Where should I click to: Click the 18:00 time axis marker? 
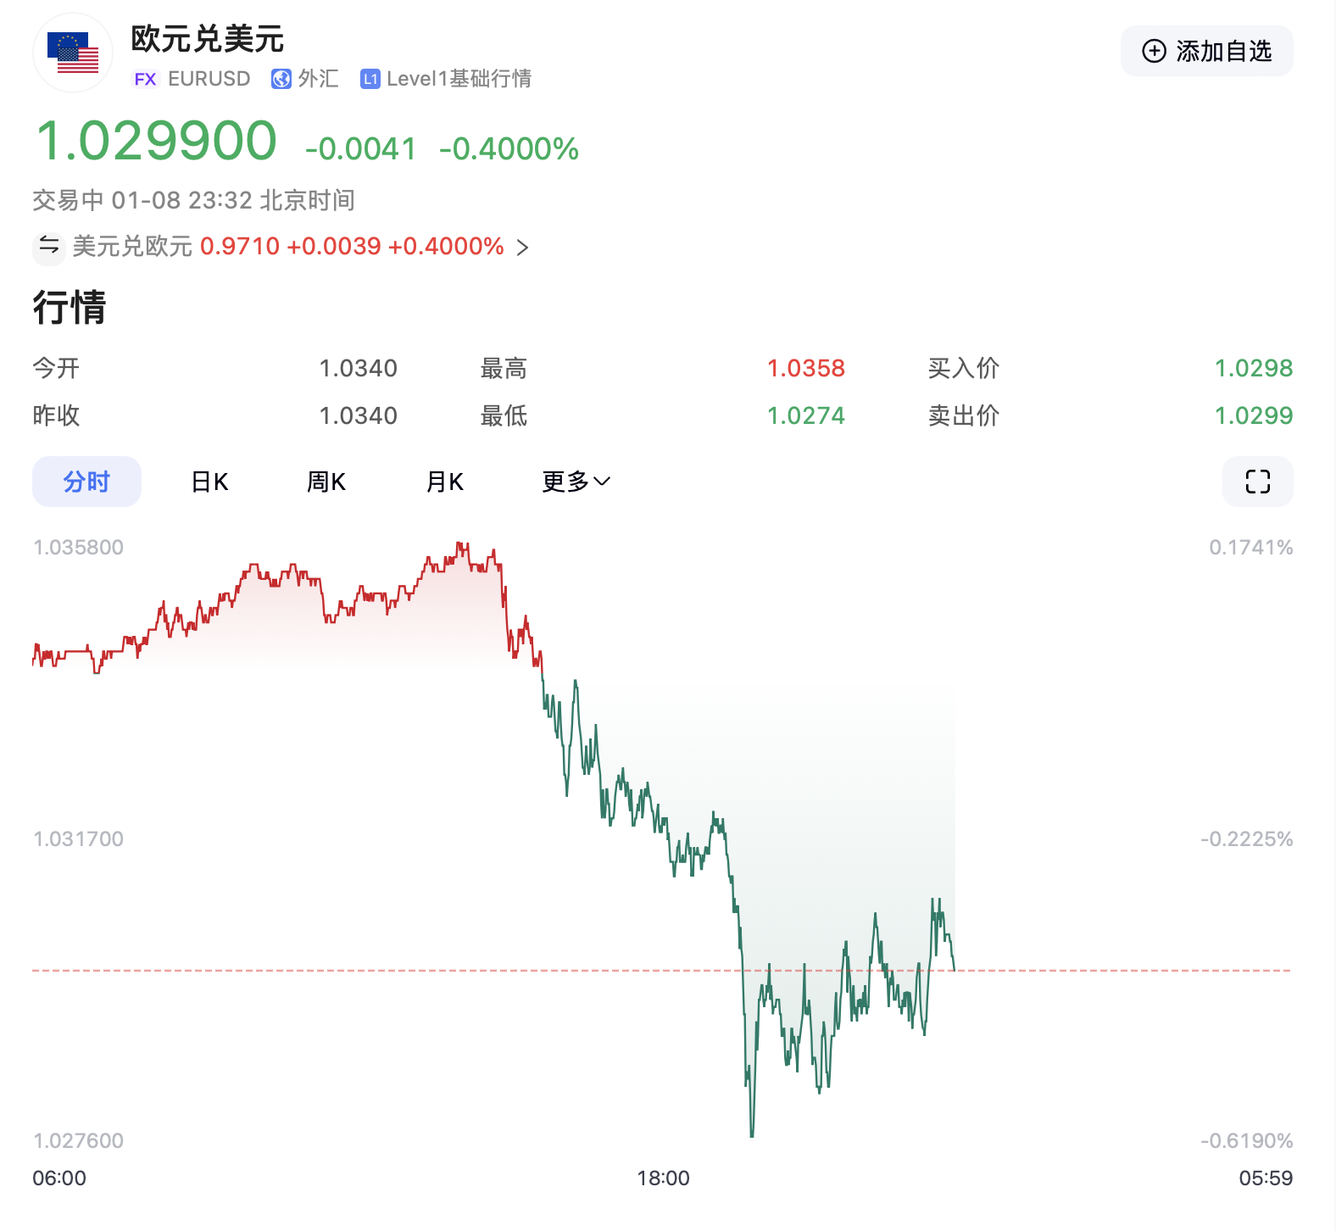(663, 1178)
